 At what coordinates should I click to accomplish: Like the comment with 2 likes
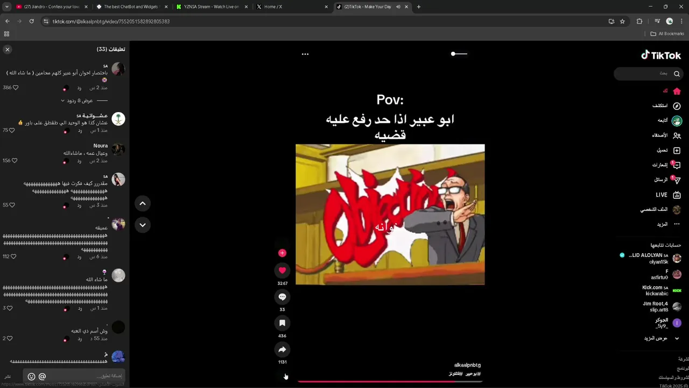pyautogui.click(x=9, y=338)
